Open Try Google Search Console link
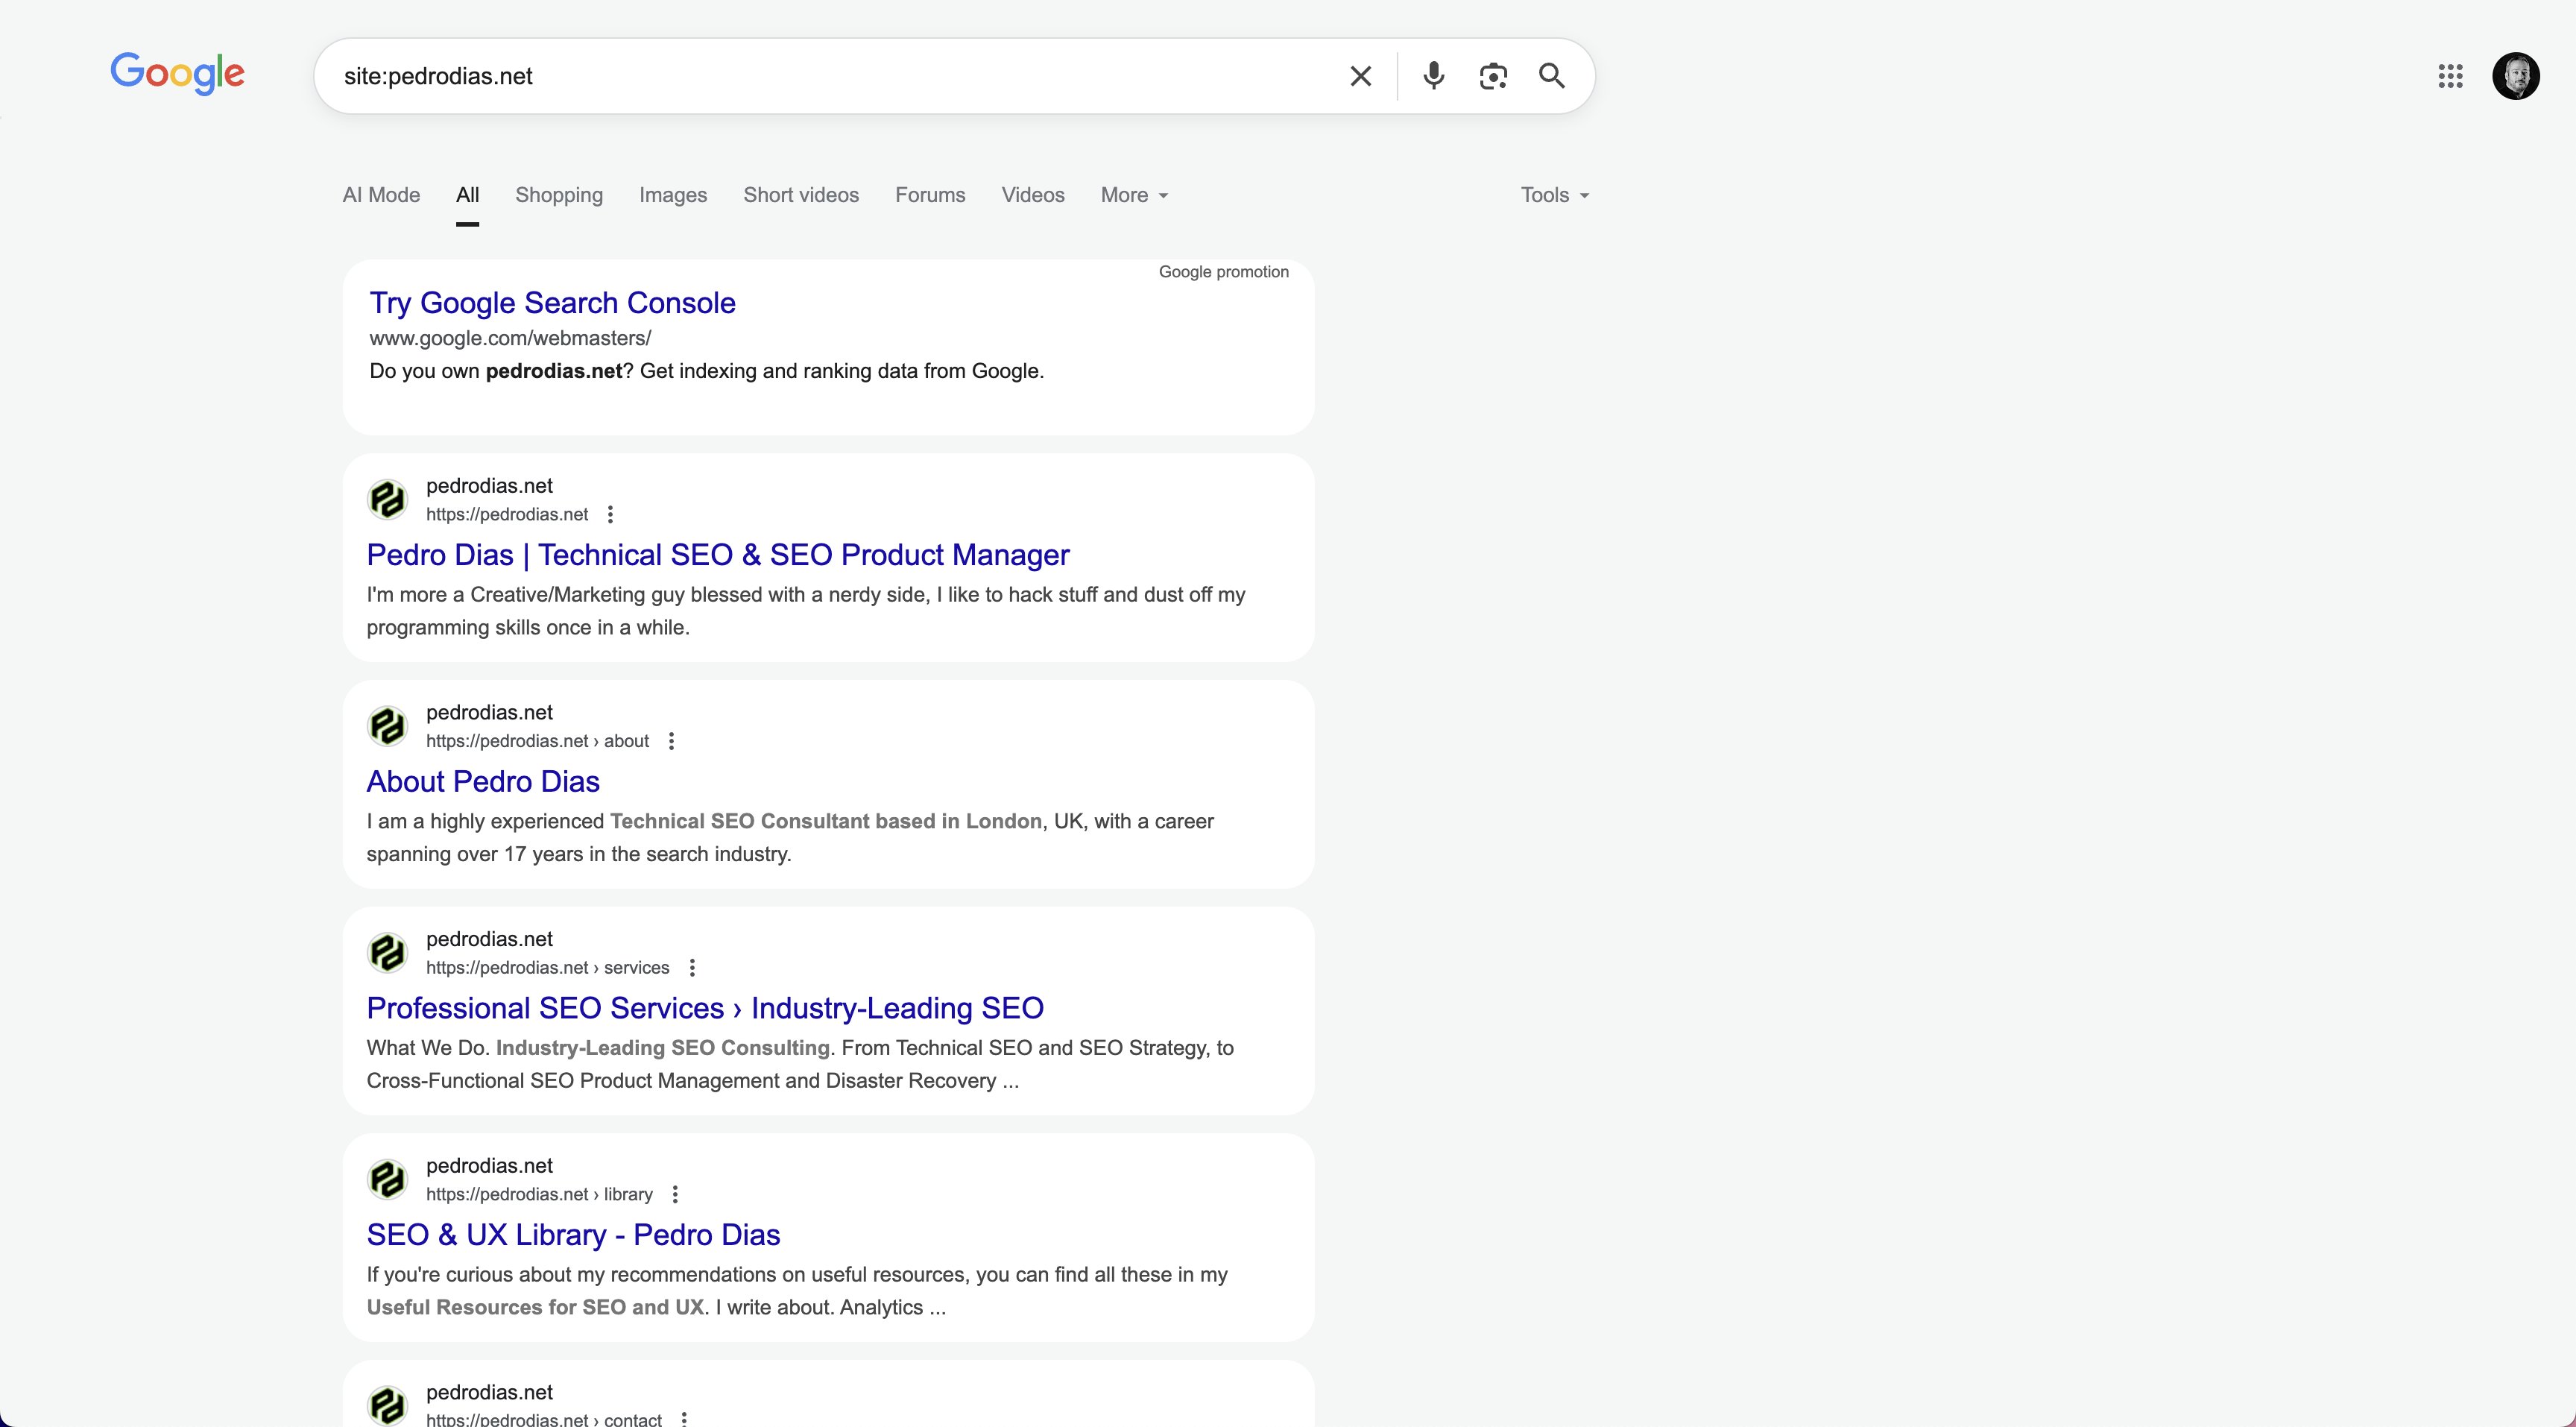 pyautogui.click(x=552, y=303)
